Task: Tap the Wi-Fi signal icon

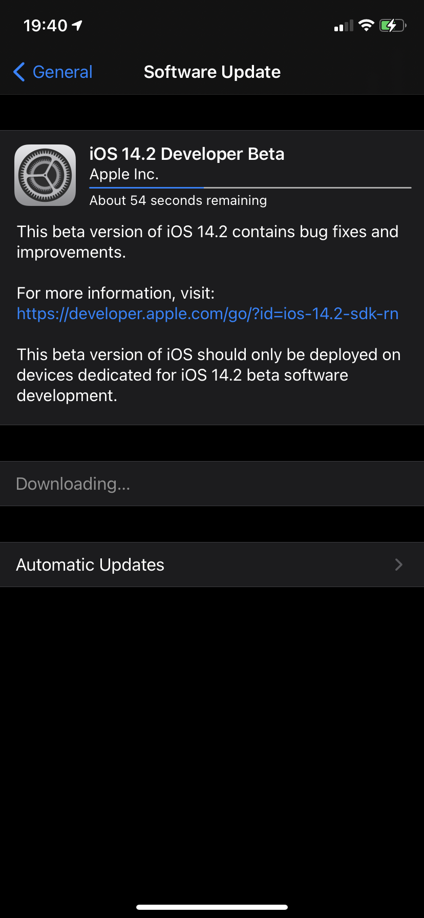Action: (366, 25)
